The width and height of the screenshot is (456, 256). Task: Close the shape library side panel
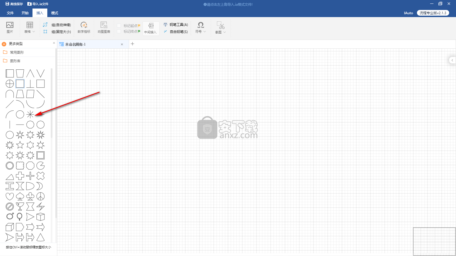click(54, 43)
